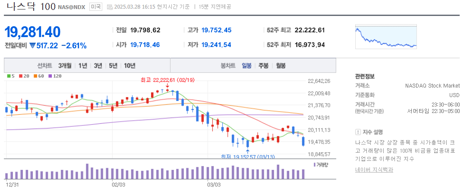Click the 03/03 date label on axis

(214, 185)
